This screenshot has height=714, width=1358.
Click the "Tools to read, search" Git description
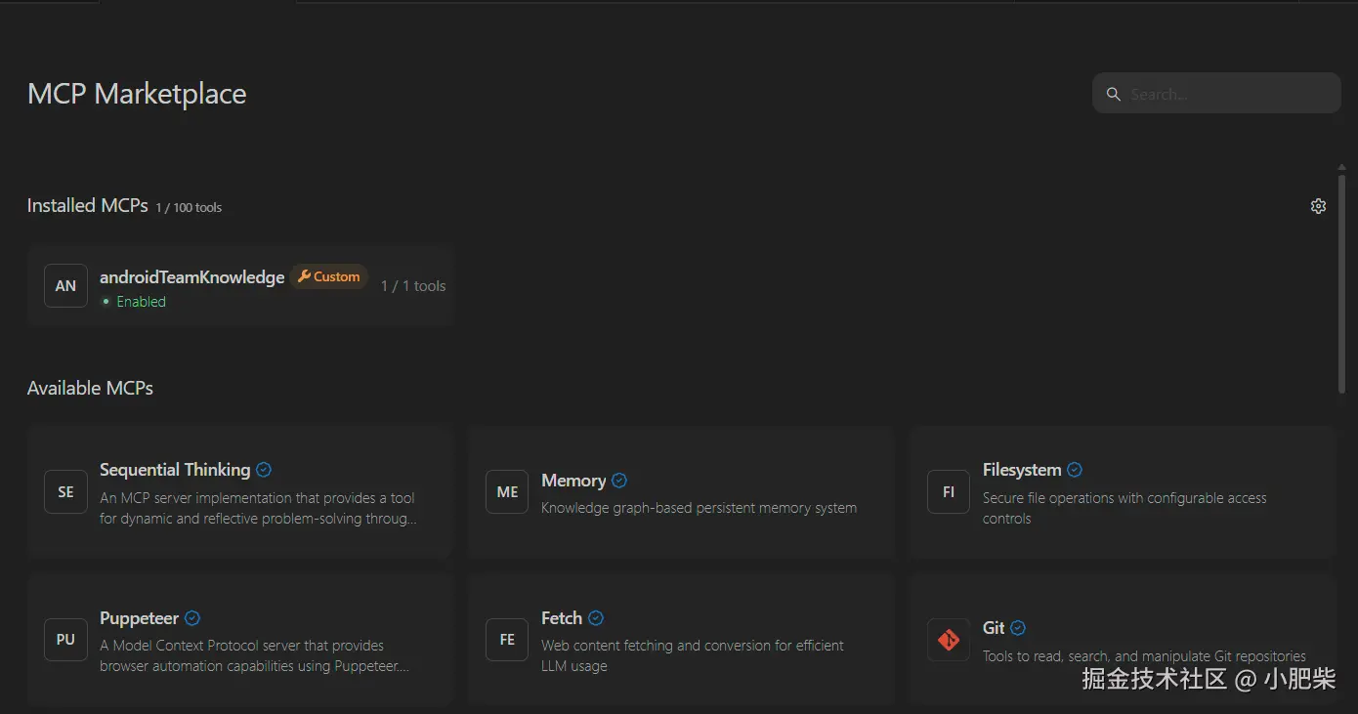1144,656
